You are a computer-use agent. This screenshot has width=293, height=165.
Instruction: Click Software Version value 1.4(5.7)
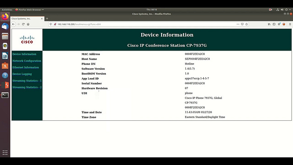click(190, 68)
